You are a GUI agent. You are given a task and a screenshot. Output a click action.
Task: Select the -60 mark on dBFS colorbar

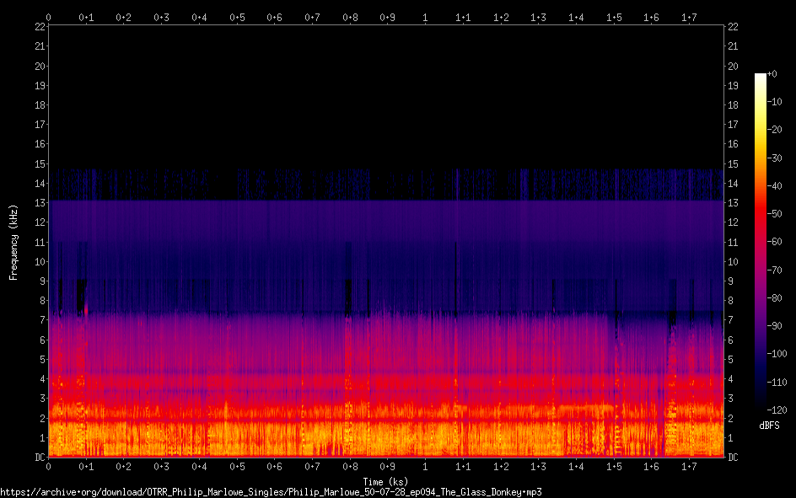[774, 242]
